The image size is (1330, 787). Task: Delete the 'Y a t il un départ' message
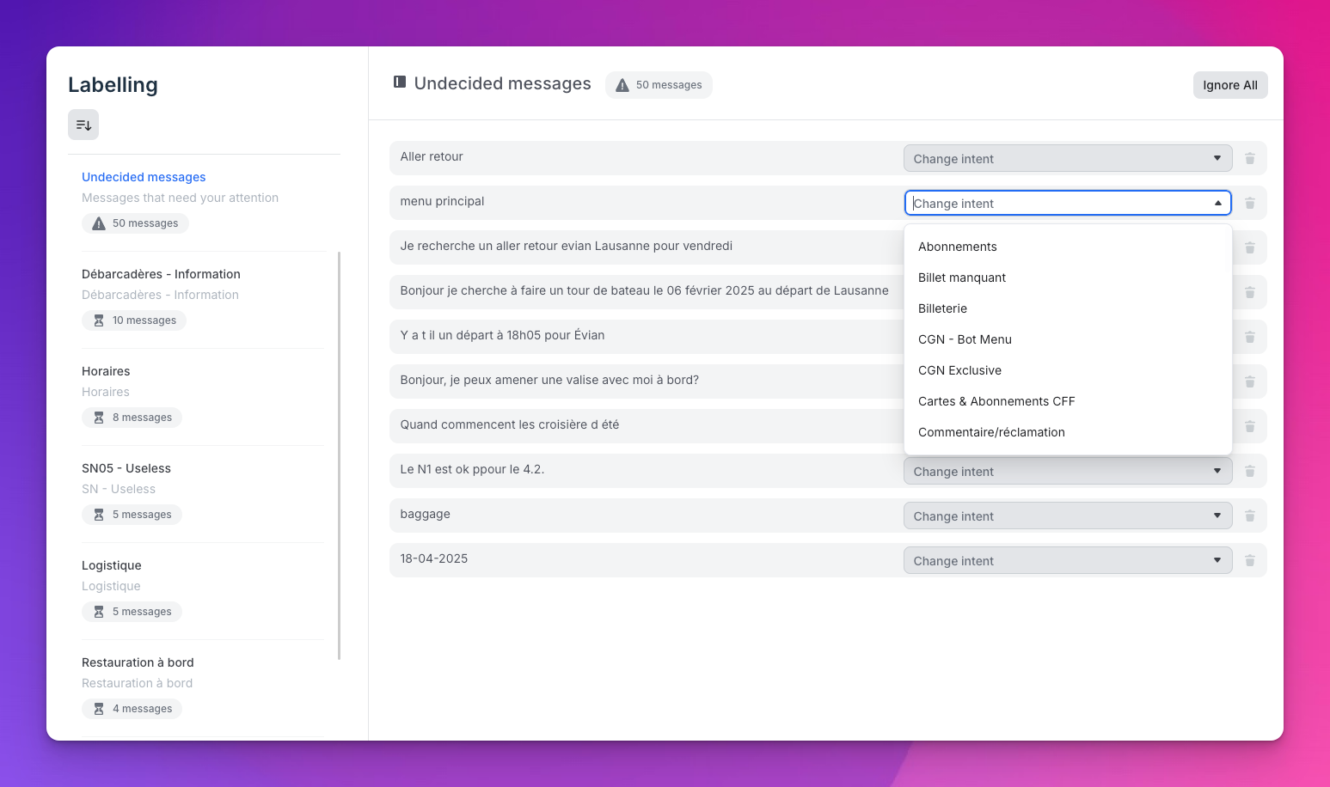1250,337
